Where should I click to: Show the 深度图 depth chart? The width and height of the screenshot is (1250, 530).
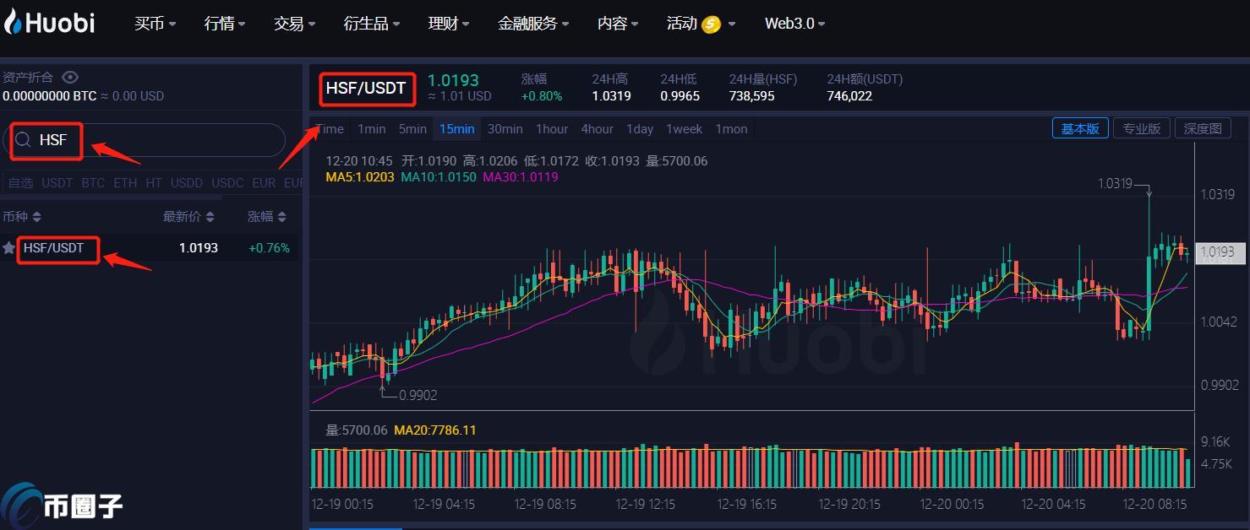tap(1202, 128)
